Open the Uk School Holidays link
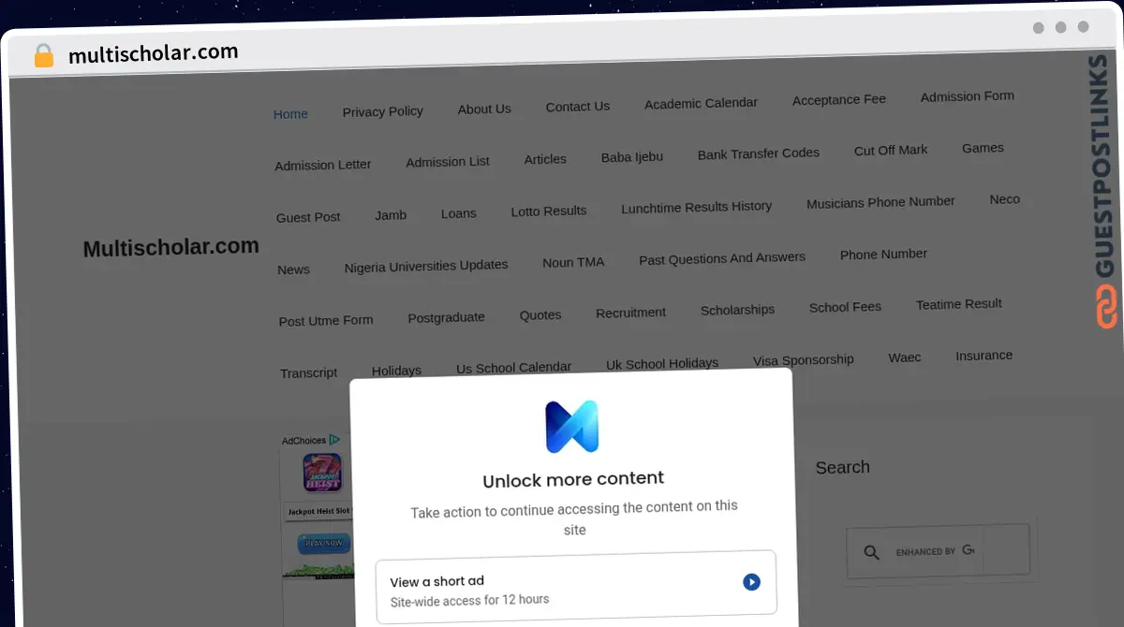This screenshot has height=627, width=1124. coord(661,364)
